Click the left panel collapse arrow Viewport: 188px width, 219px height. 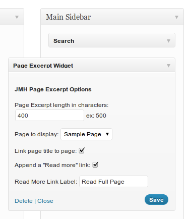[17, 17]
